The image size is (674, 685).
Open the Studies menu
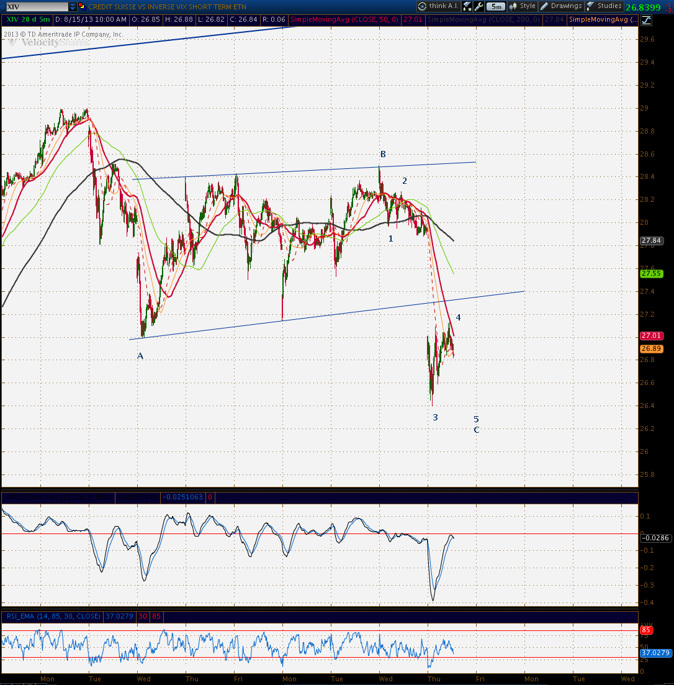[x=604, y=6]
